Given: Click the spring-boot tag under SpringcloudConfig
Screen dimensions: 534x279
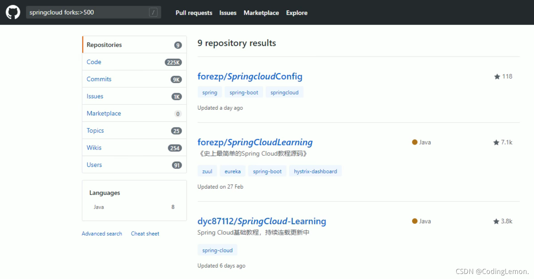Looking at the screenshot, I should coord(244,92).
